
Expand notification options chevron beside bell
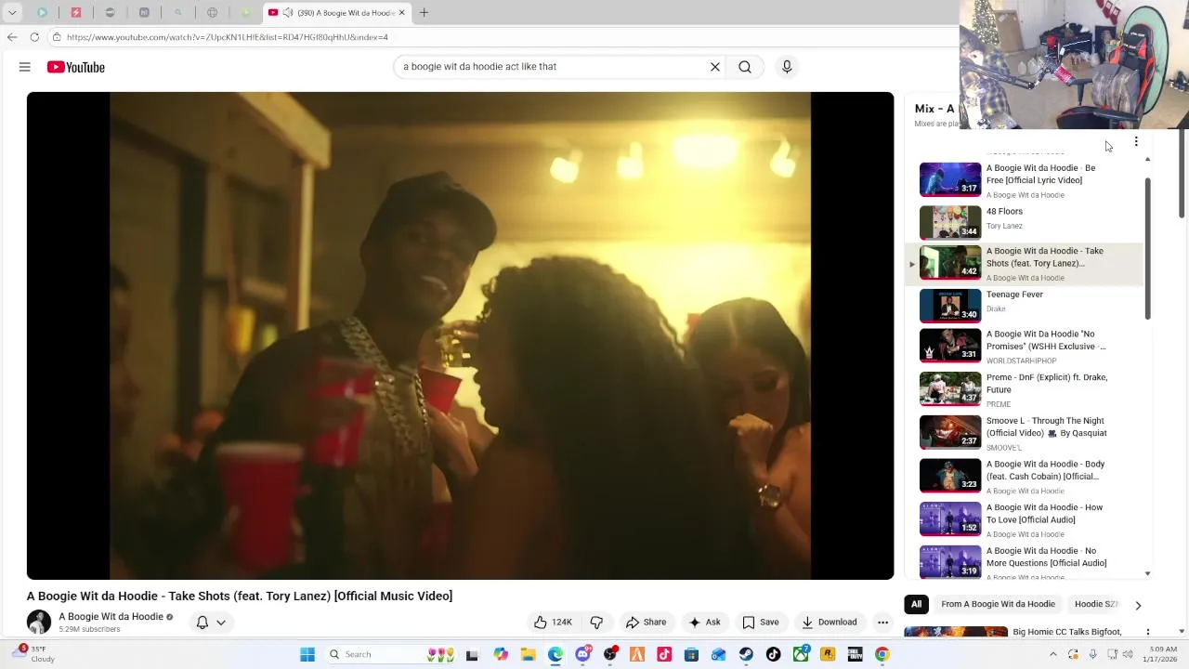(x=221, y=623)
